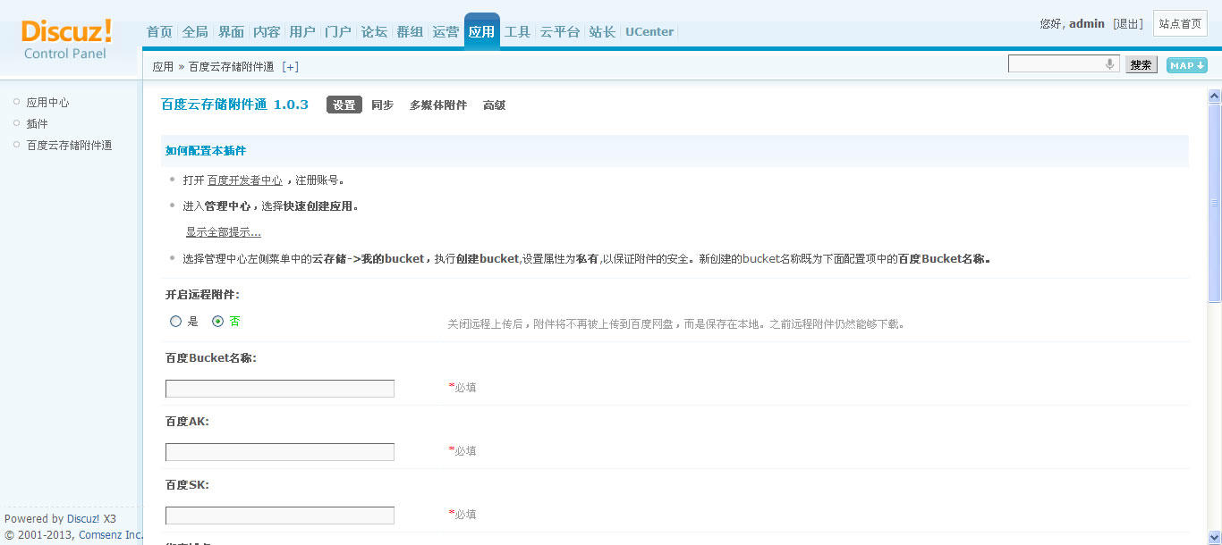
Task: Open the 群组 top menu
Action: (410, 32)
